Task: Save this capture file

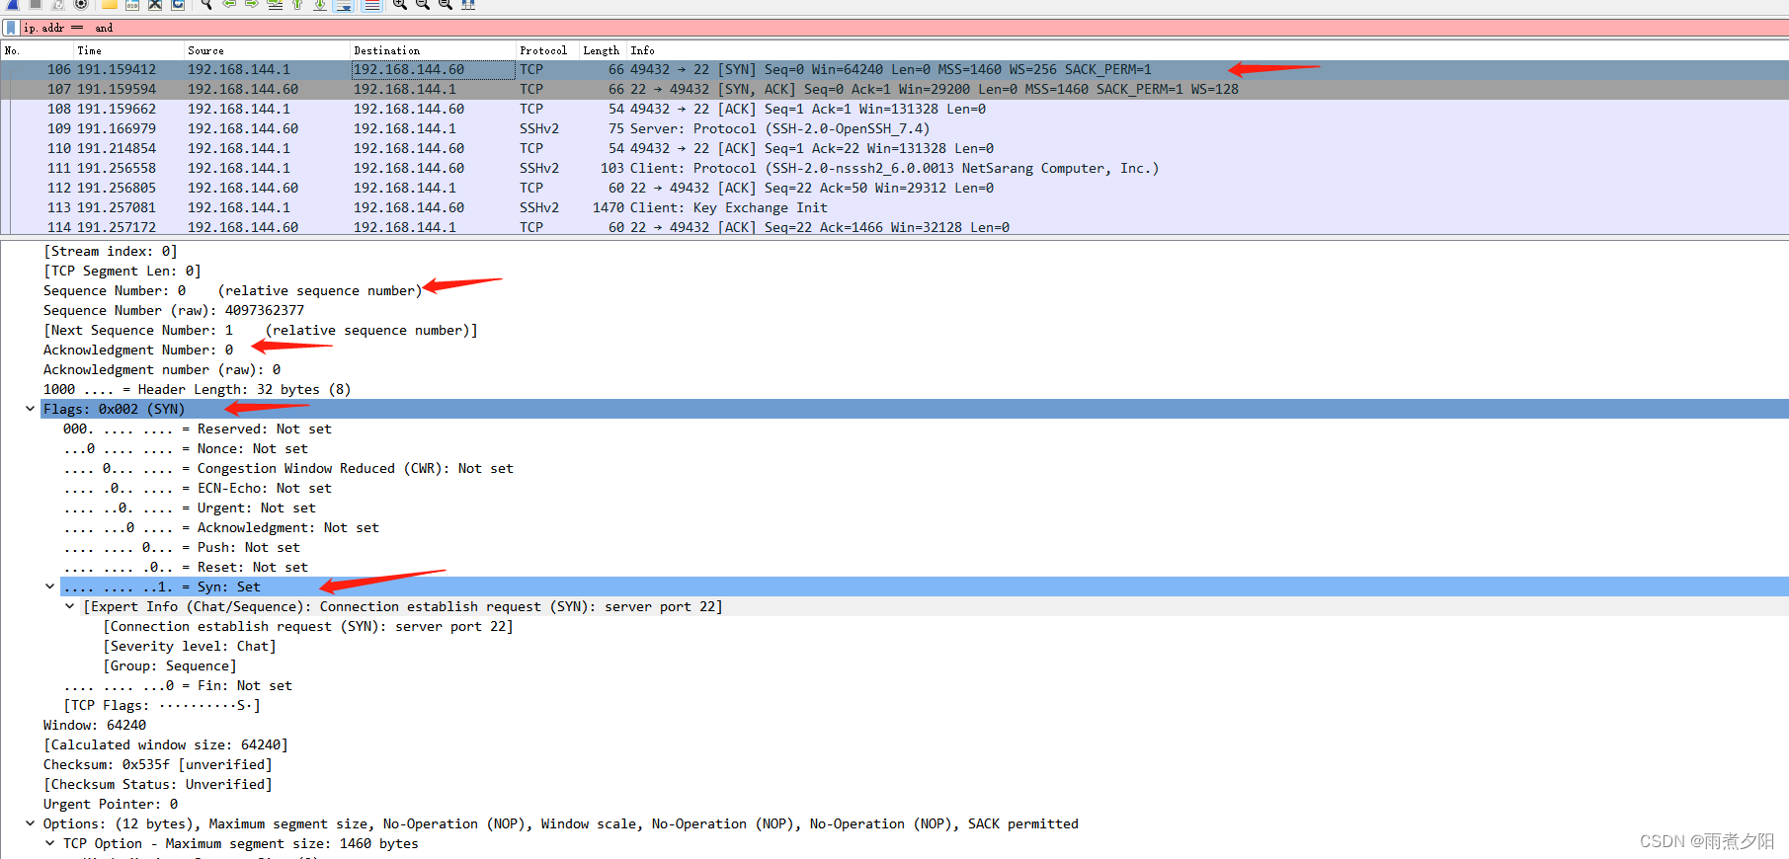Action: click(x=132, y=4)
